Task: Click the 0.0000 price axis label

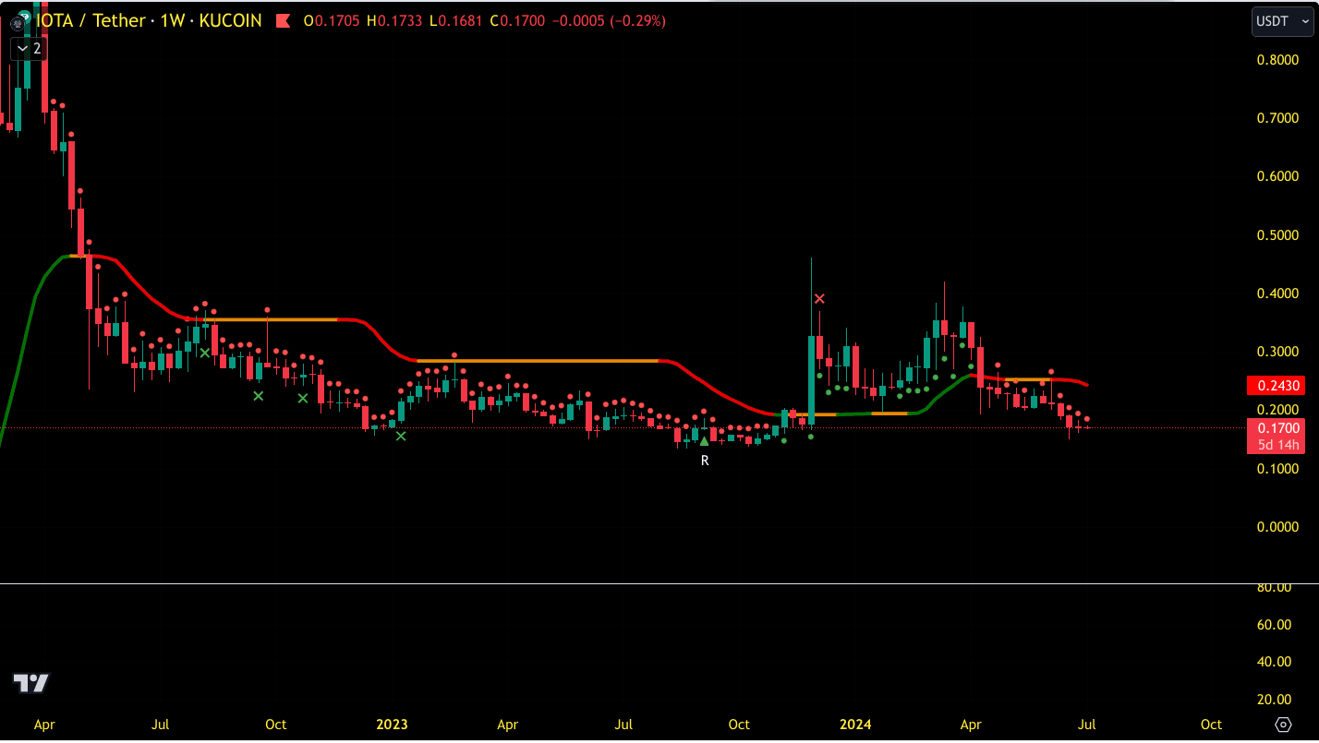Action: tap(1278, 527)
